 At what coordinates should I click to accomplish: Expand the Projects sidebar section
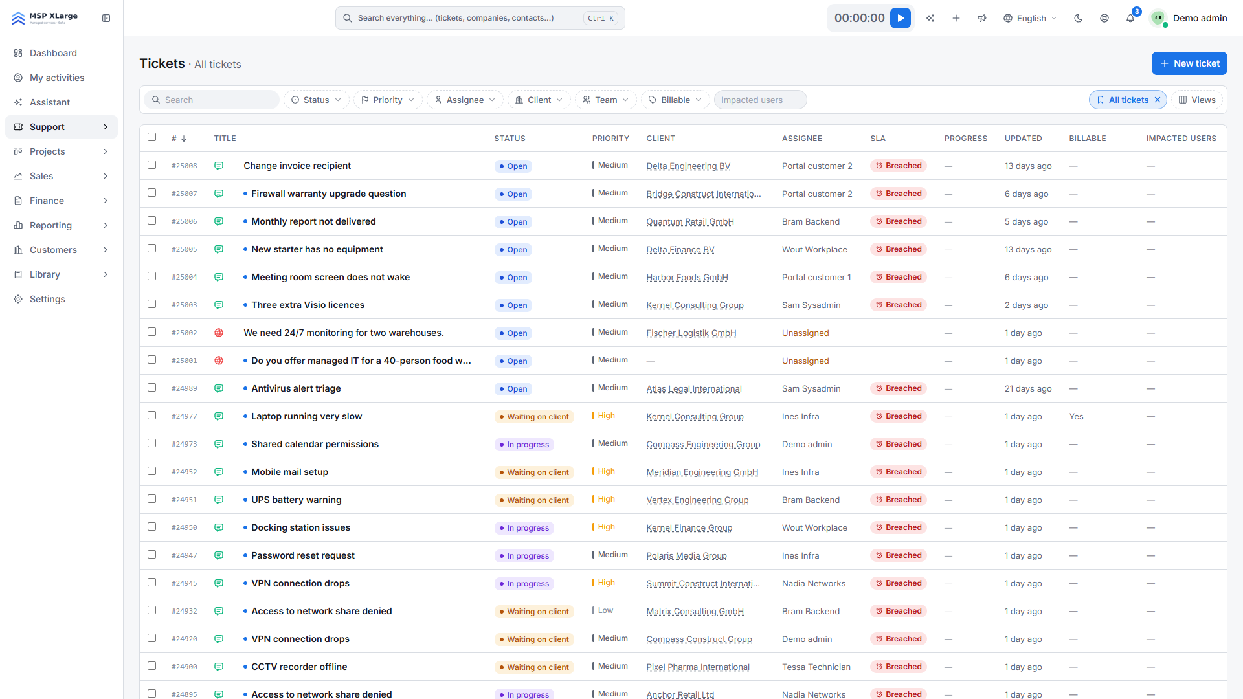point(62,151)
